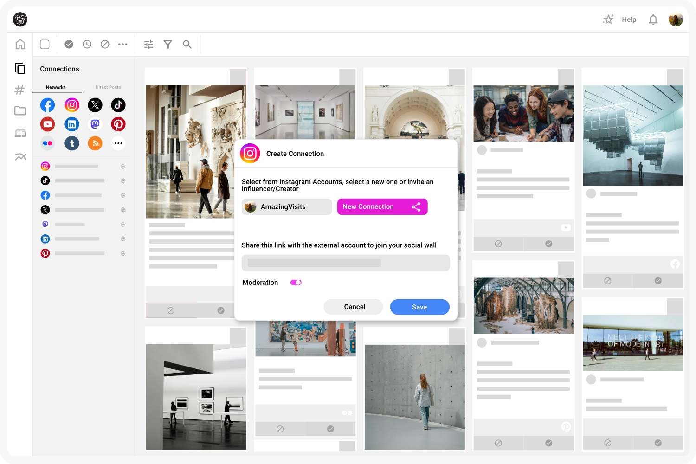Open settings gear for Instagram connection row

pos(123,166)
